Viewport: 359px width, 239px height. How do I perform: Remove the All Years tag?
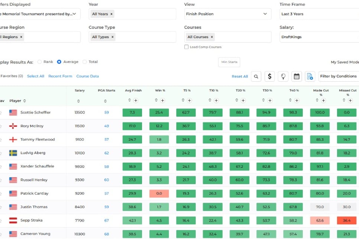point(111,14)
